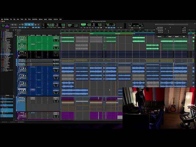Click the Record button in transport

pyautogui.click(x=101, y=28)
